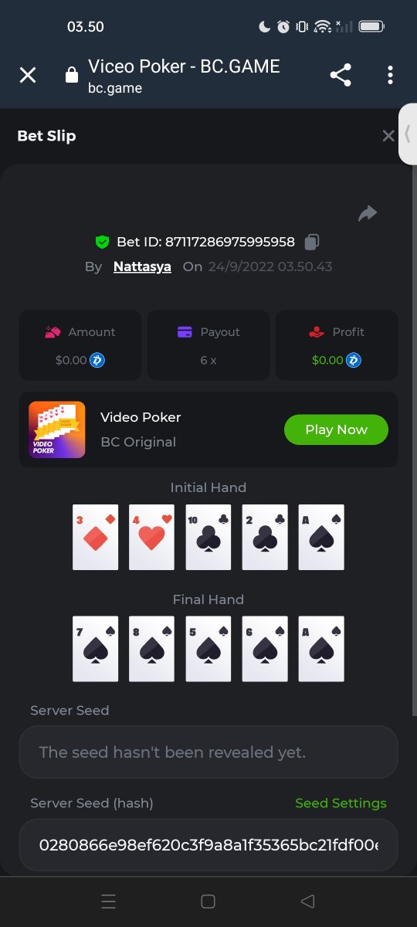
Task: Select the Server Seed hash field
Action: coord(208,845)
